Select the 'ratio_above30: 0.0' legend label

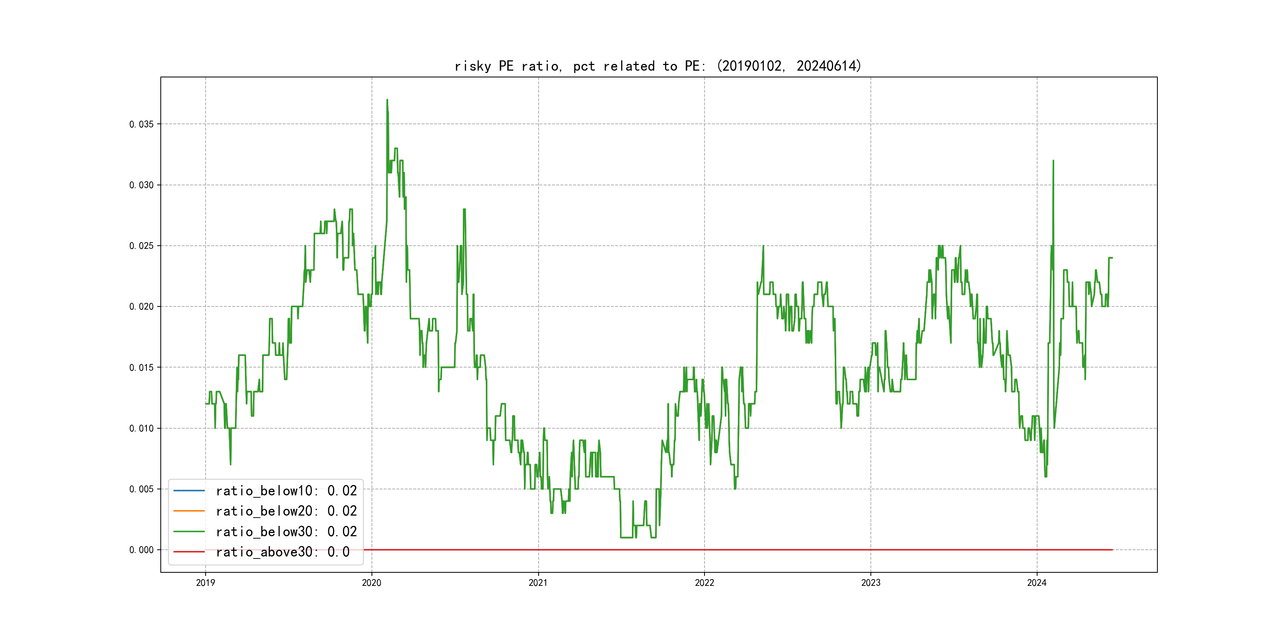click(283, 552)
